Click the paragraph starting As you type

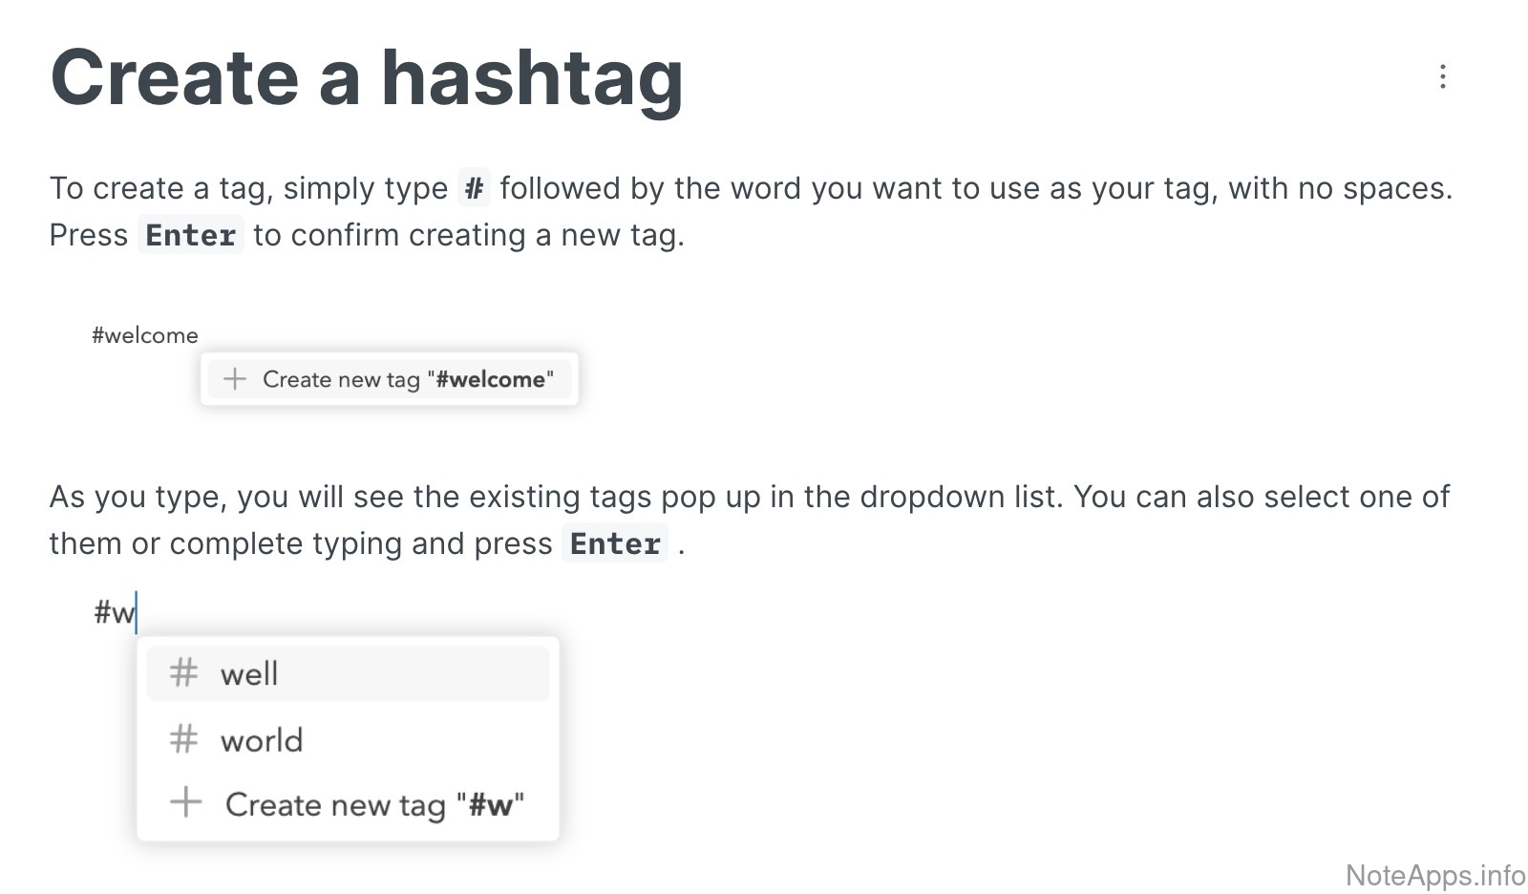[750, 497]
